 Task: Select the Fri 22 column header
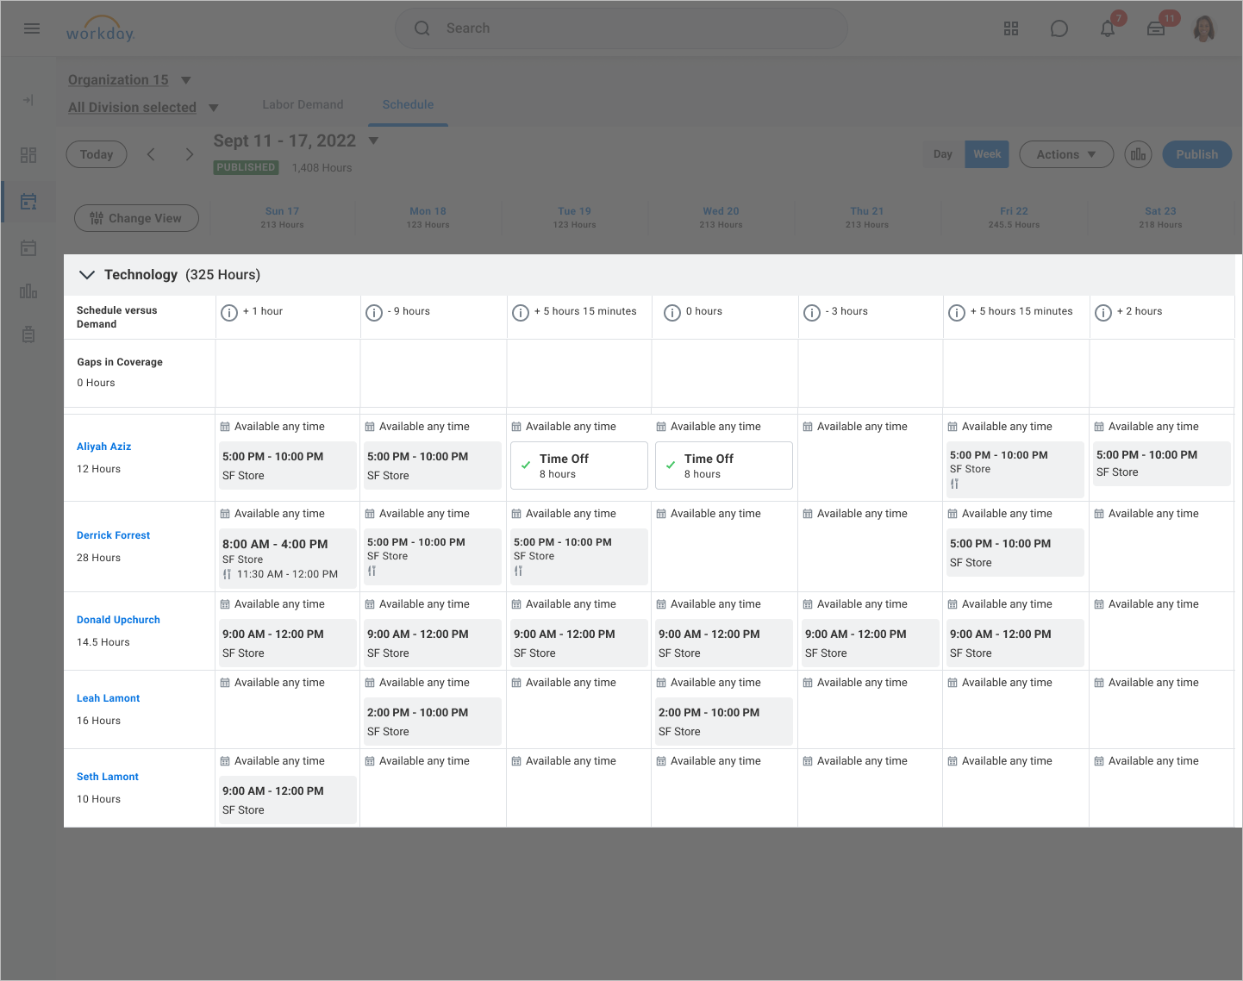point(1014,217)
